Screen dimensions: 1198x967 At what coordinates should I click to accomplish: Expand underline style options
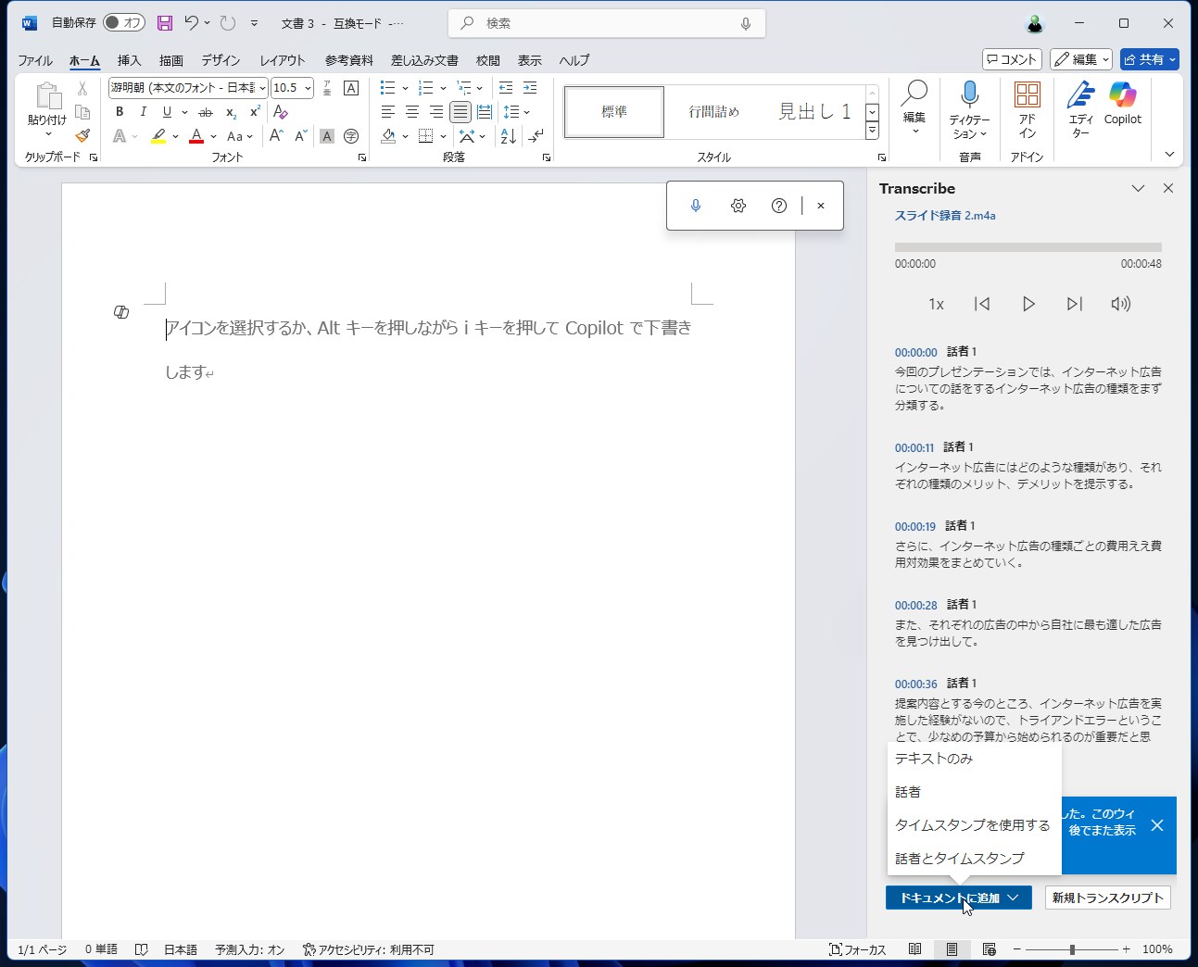[x=184, y=112]
